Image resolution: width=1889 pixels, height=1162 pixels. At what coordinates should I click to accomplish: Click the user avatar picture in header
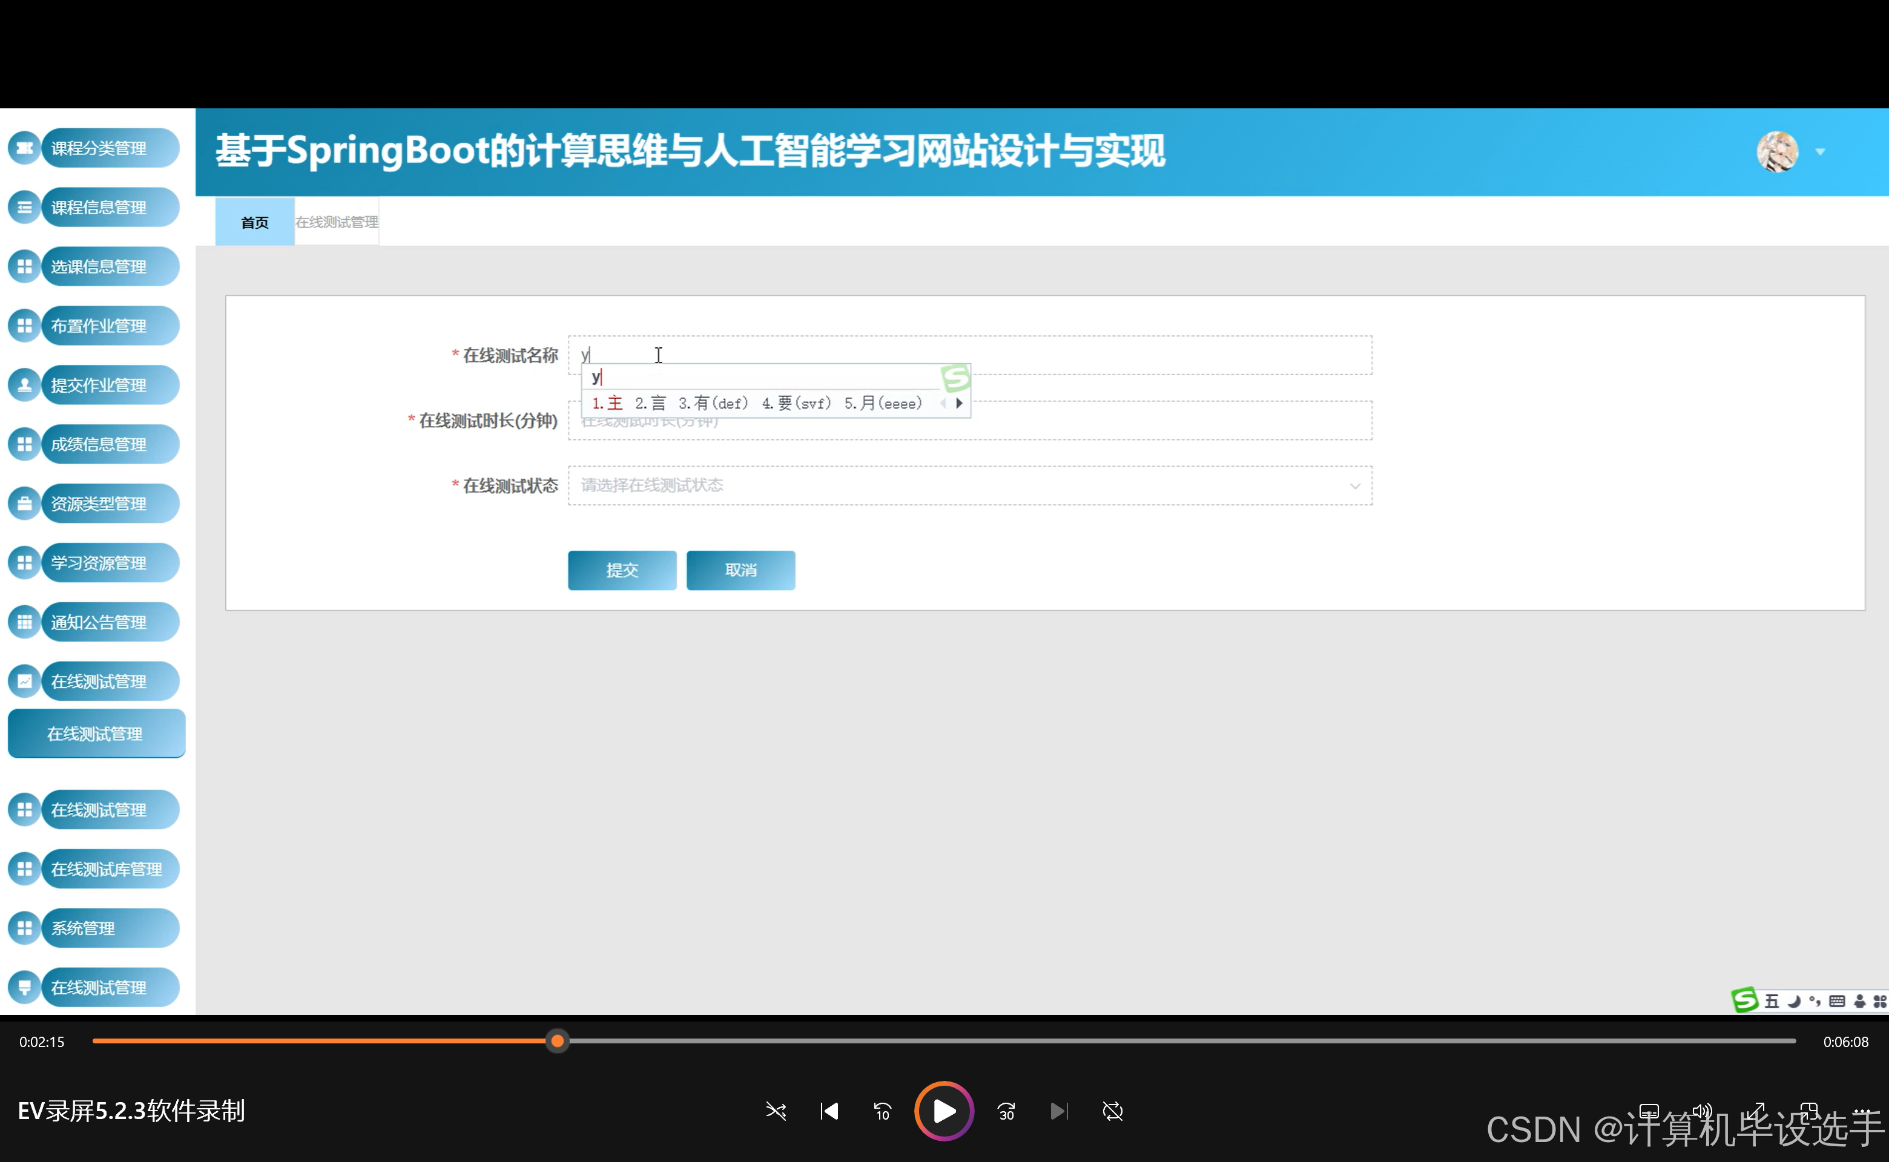pos(1777,151)
